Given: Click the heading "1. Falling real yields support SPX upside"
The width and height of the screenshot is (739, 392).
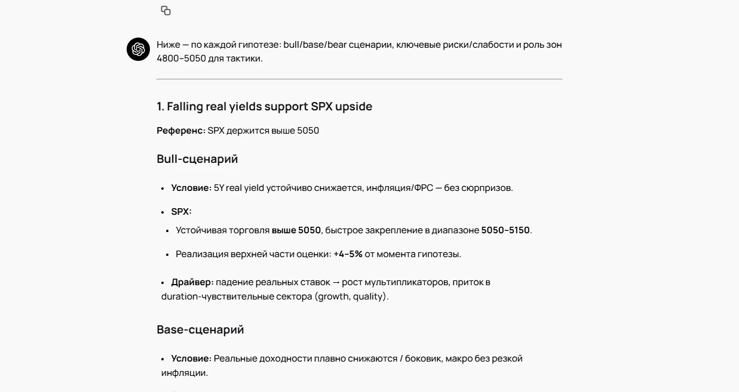Looking at the screenshot, I should coord(264,106).
